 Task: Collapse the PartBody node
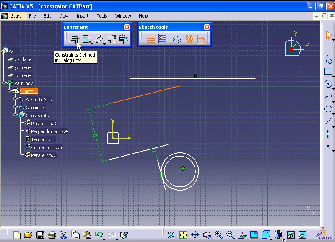click(x=4, y=83)
